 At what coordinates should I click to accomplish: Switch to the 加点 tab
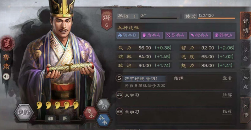pyautogui.click(x=246, y=82)
